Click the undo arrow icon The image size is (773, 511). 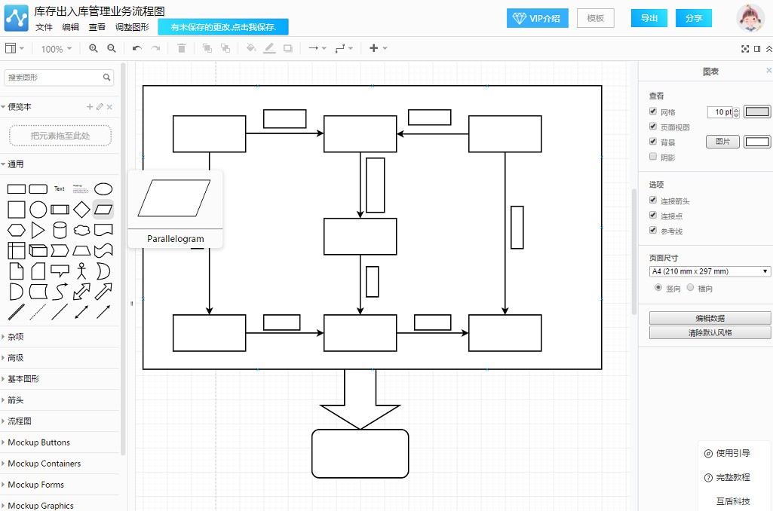[x=137, y=48]
